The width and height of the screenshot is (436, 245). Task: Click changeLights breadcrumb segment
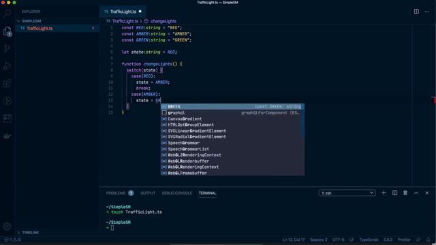(x=163, y=21)
